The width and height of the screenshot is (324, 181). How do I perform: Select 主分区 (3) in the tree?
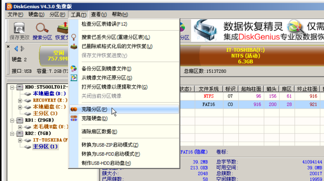point(45,113)
